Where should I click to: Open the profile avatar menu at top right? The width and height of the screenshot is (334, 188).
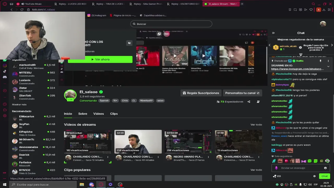[323, 24]
